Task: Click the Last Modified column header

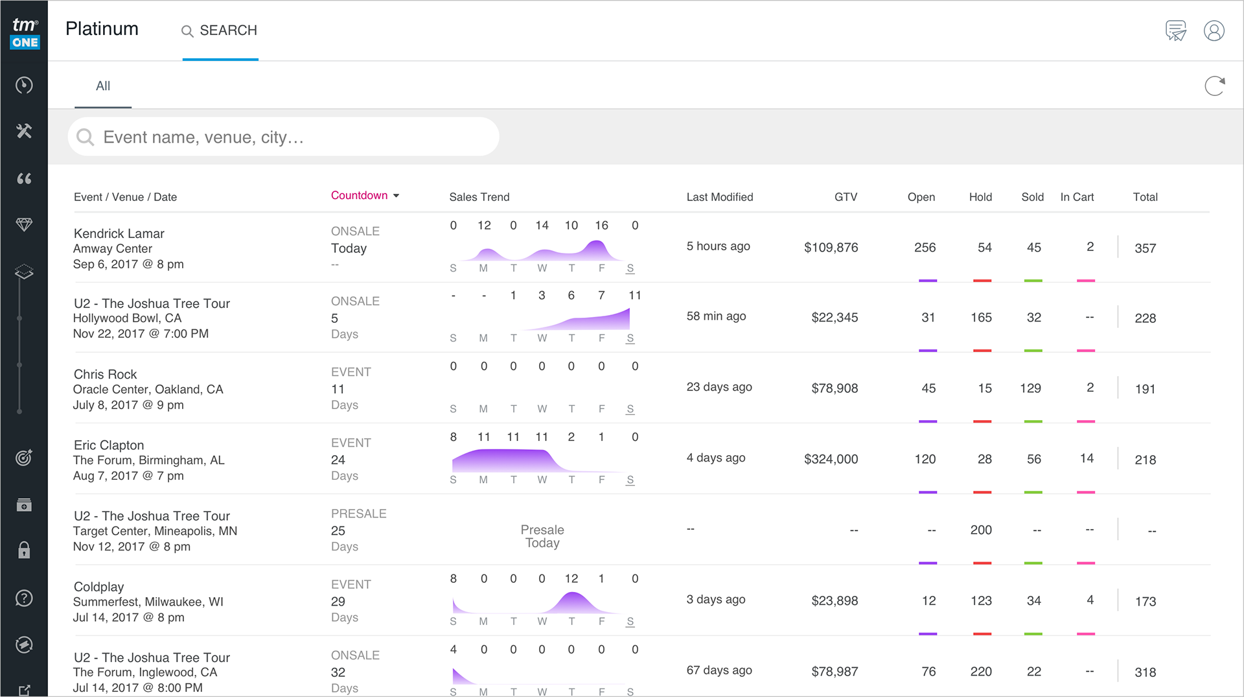Action: pyautogui.click(x=720, y=197)
